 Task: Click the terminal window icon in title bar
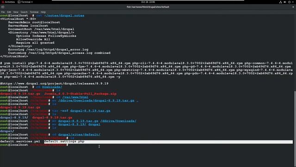tap(3, 7)
